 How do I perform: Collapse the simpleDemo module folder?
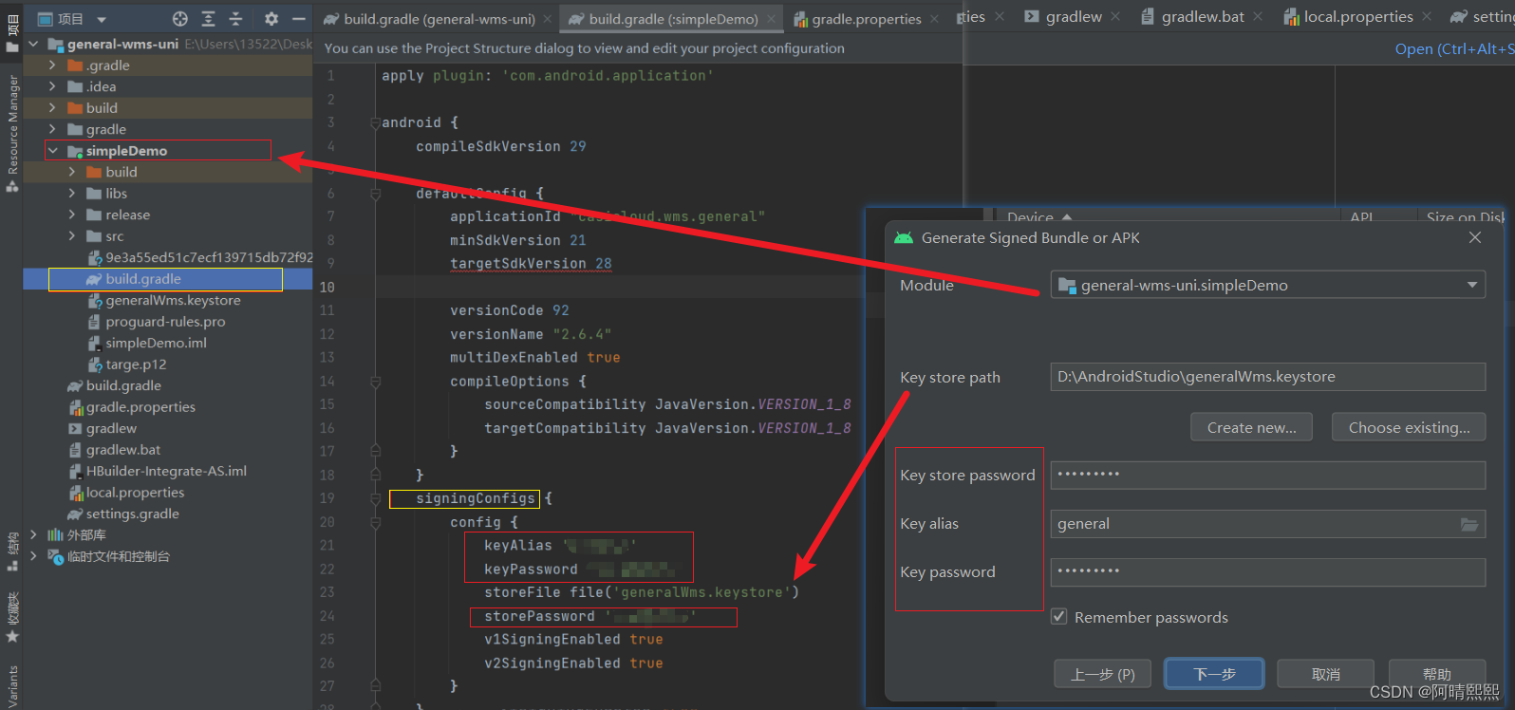click(x=53, y=151)
